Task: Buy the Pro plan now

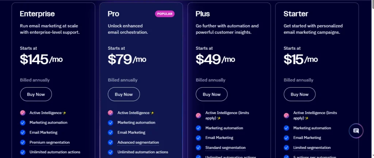Action: (124, 94)
